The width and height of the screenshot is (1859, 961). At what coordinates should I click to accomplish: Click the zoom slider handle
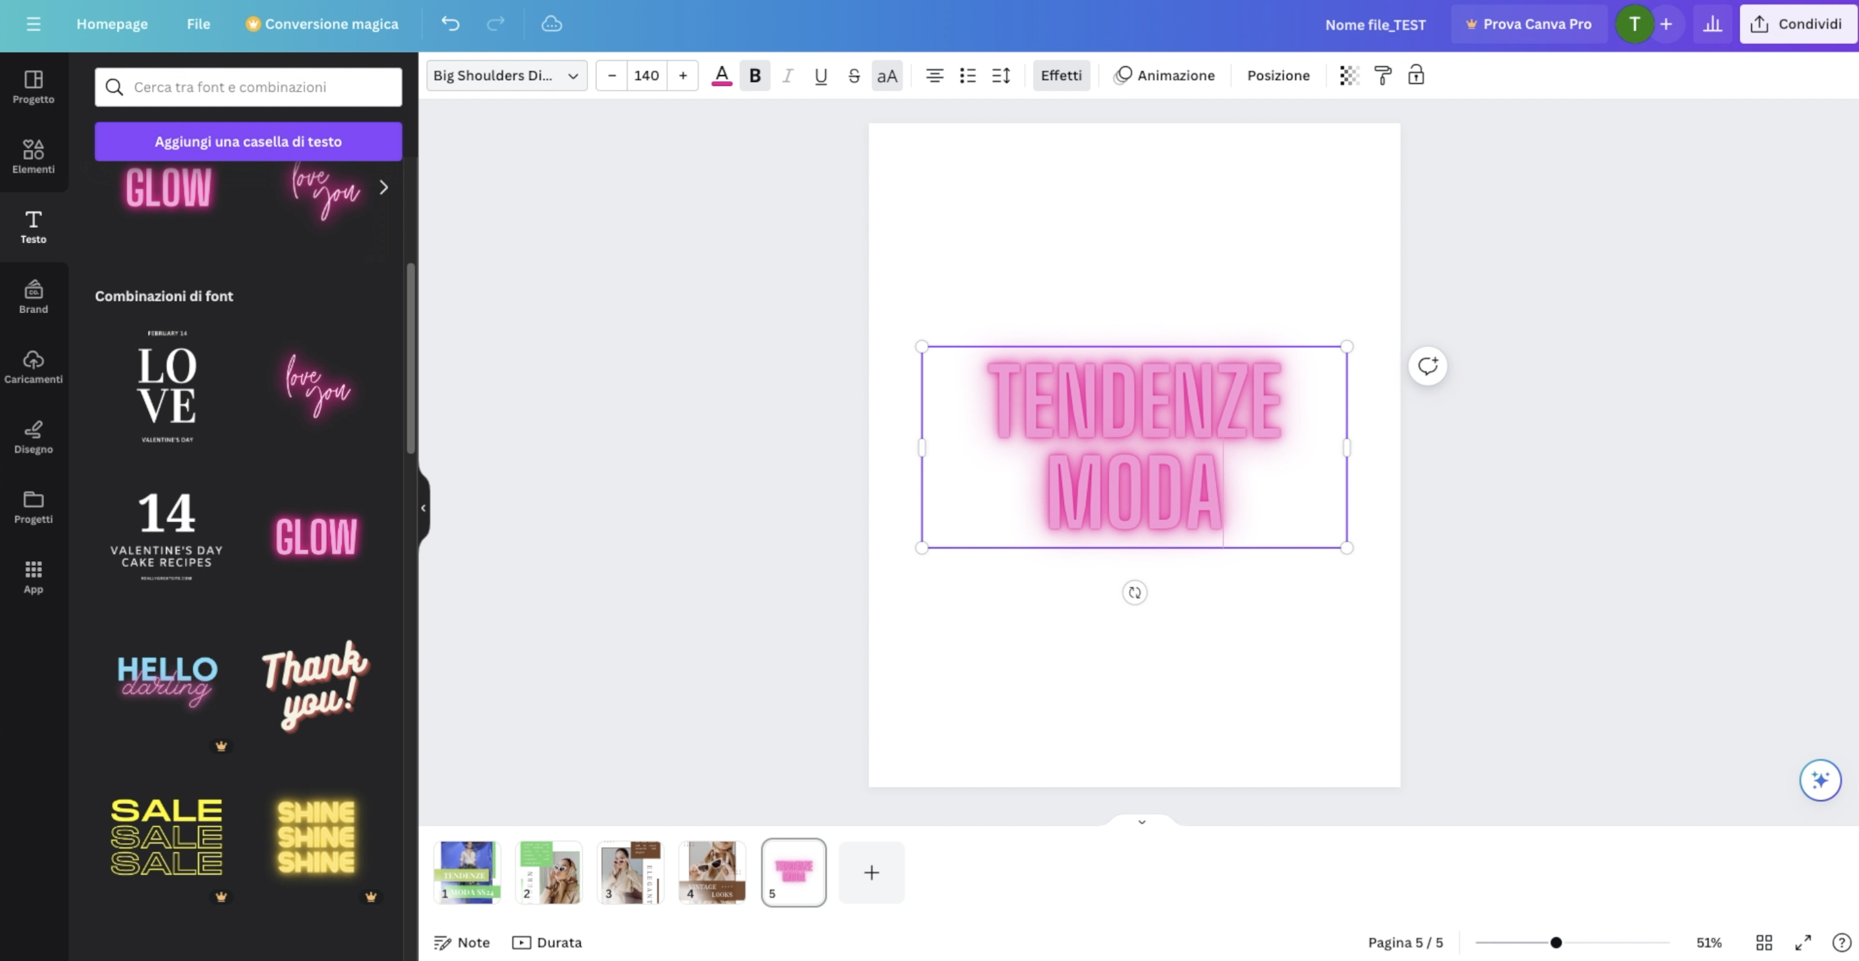pos(1556,942)
